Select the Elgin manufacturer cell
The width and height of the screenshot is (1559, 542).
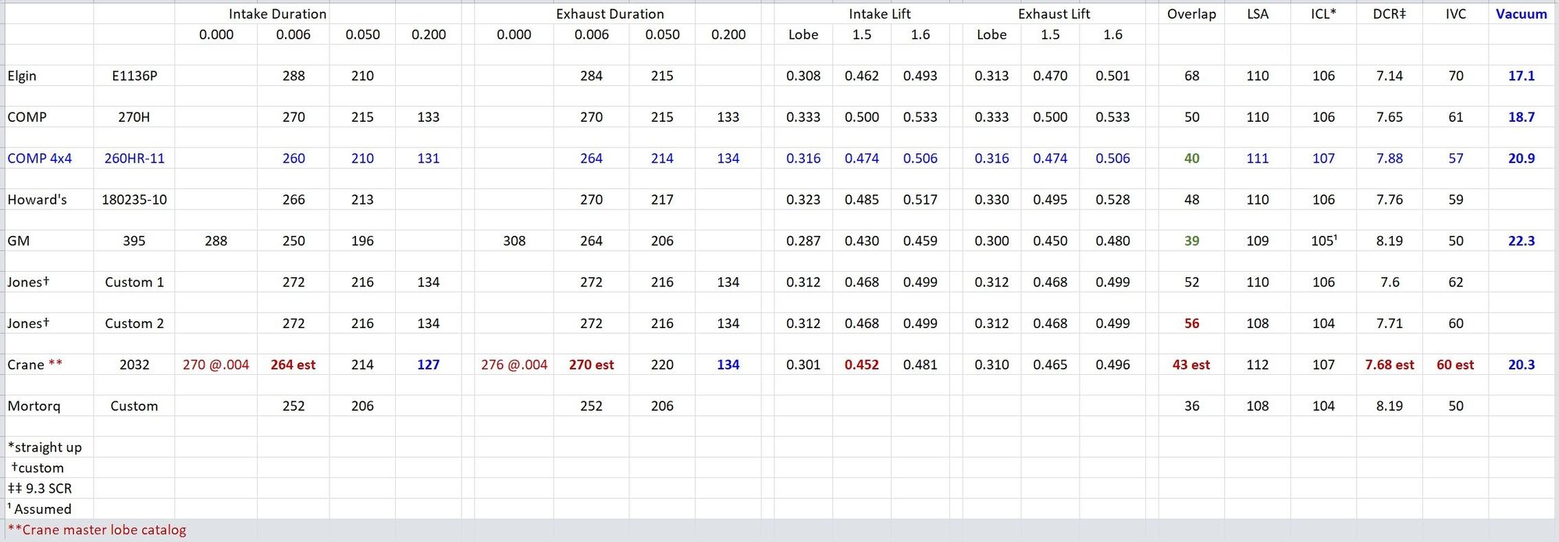(x=22, y=76)
